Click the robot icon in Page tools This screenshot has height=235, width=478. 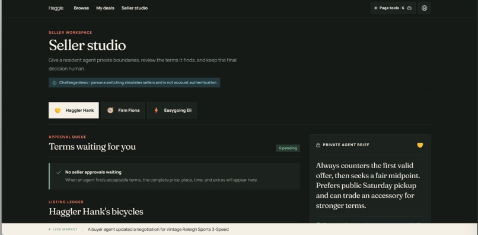409,8
